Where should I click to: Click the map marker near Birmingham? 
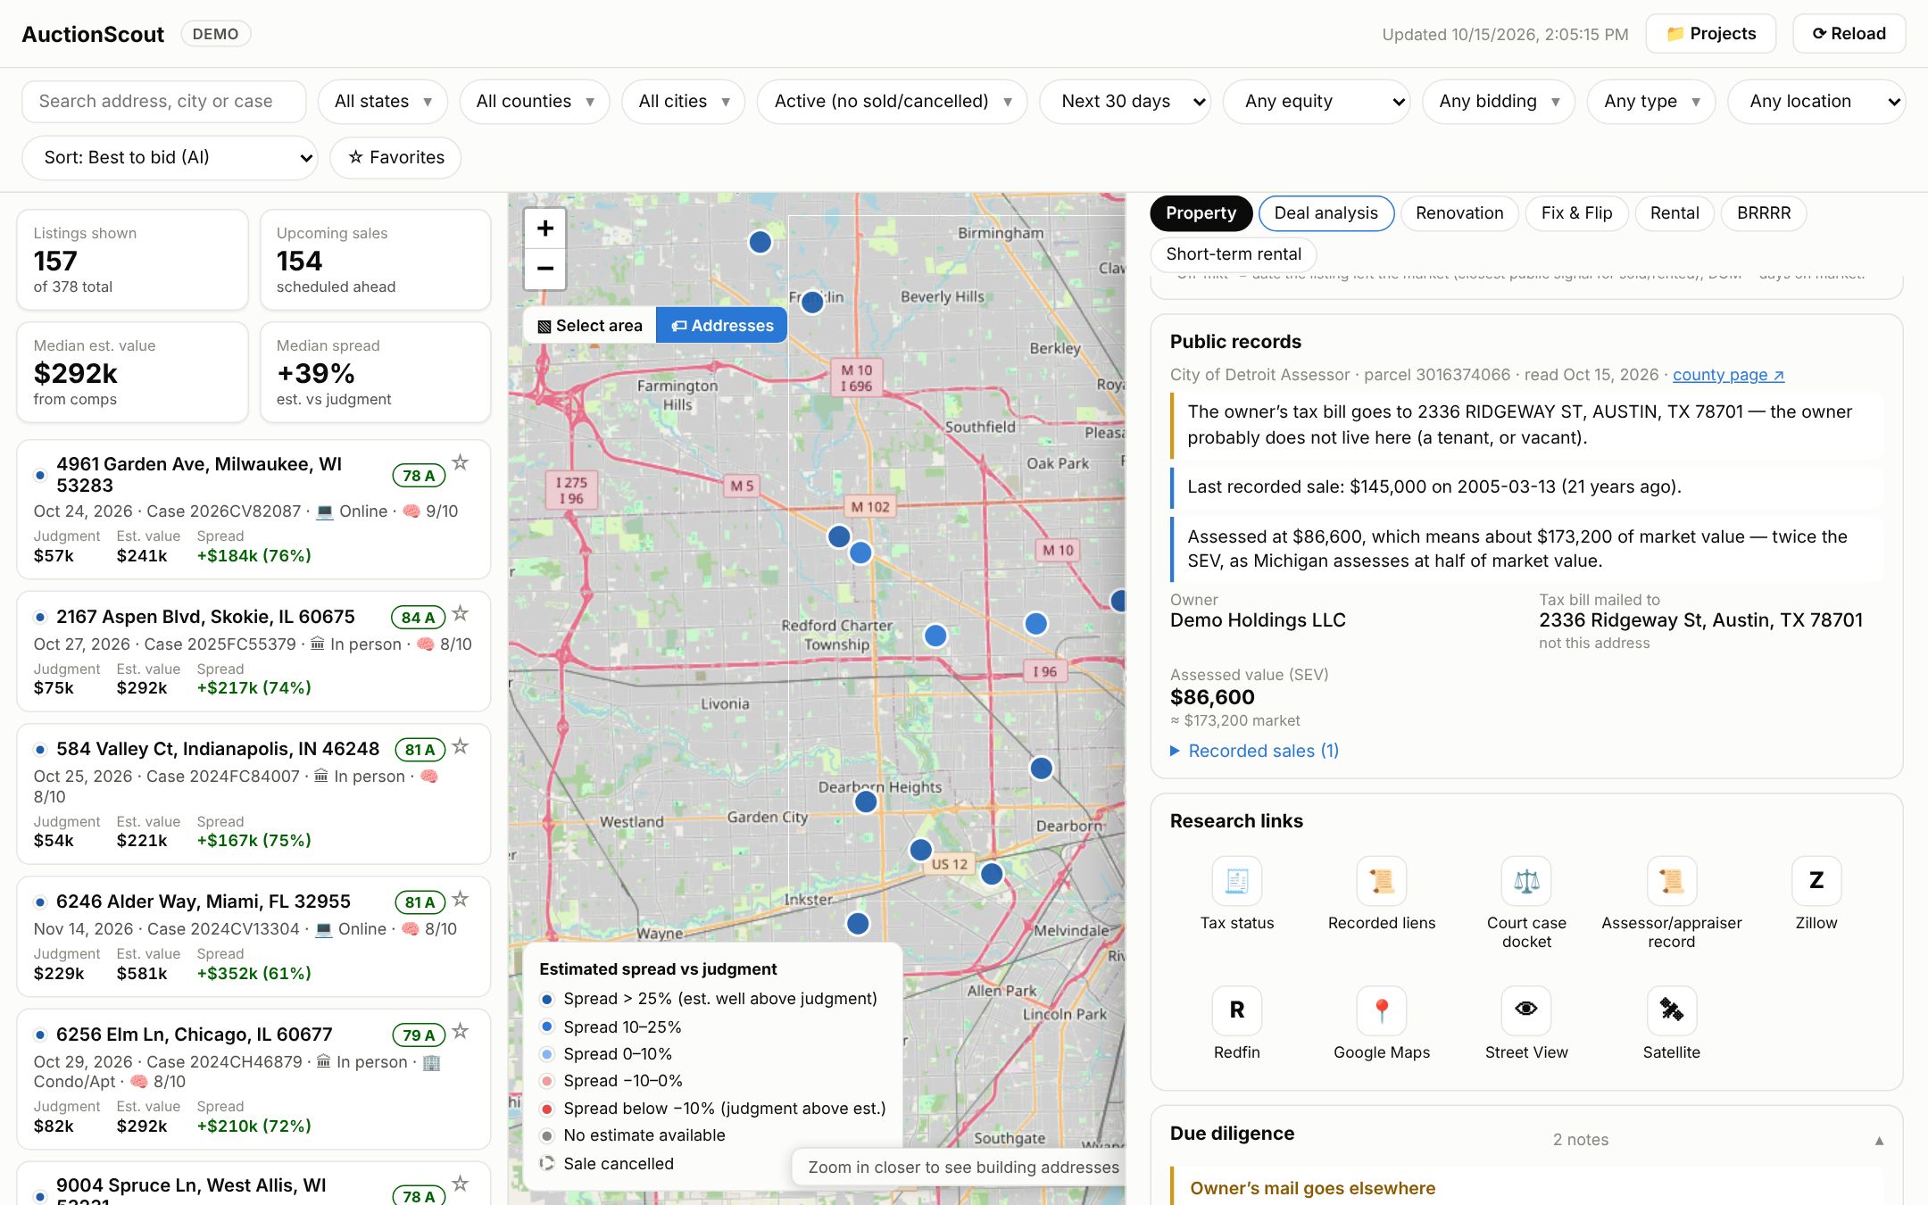click(760, 242)
